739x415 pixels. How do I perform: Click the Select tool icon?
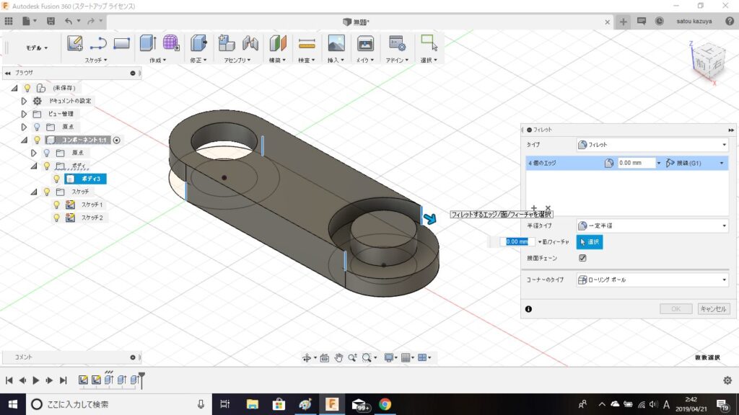[429, 43]
